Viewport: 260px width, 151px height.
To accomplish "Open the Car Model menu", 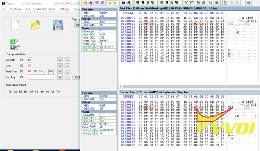I will point(39,9).
